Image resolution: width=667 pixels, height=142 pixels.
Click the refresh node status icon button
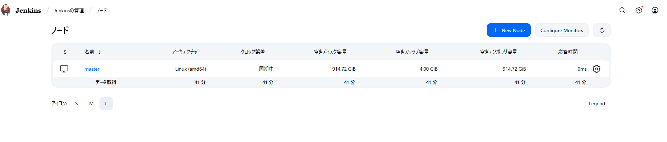point(602,30)
